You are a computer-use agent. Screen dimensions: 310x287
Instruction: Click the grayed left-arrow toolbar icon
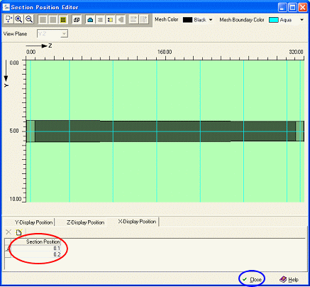click(121, 20)
